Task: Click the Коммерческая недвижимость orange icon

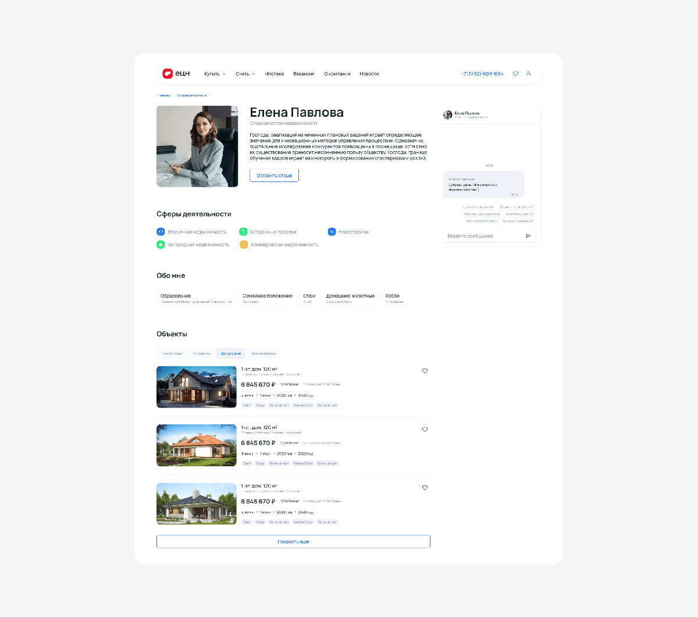Action: 244,245
